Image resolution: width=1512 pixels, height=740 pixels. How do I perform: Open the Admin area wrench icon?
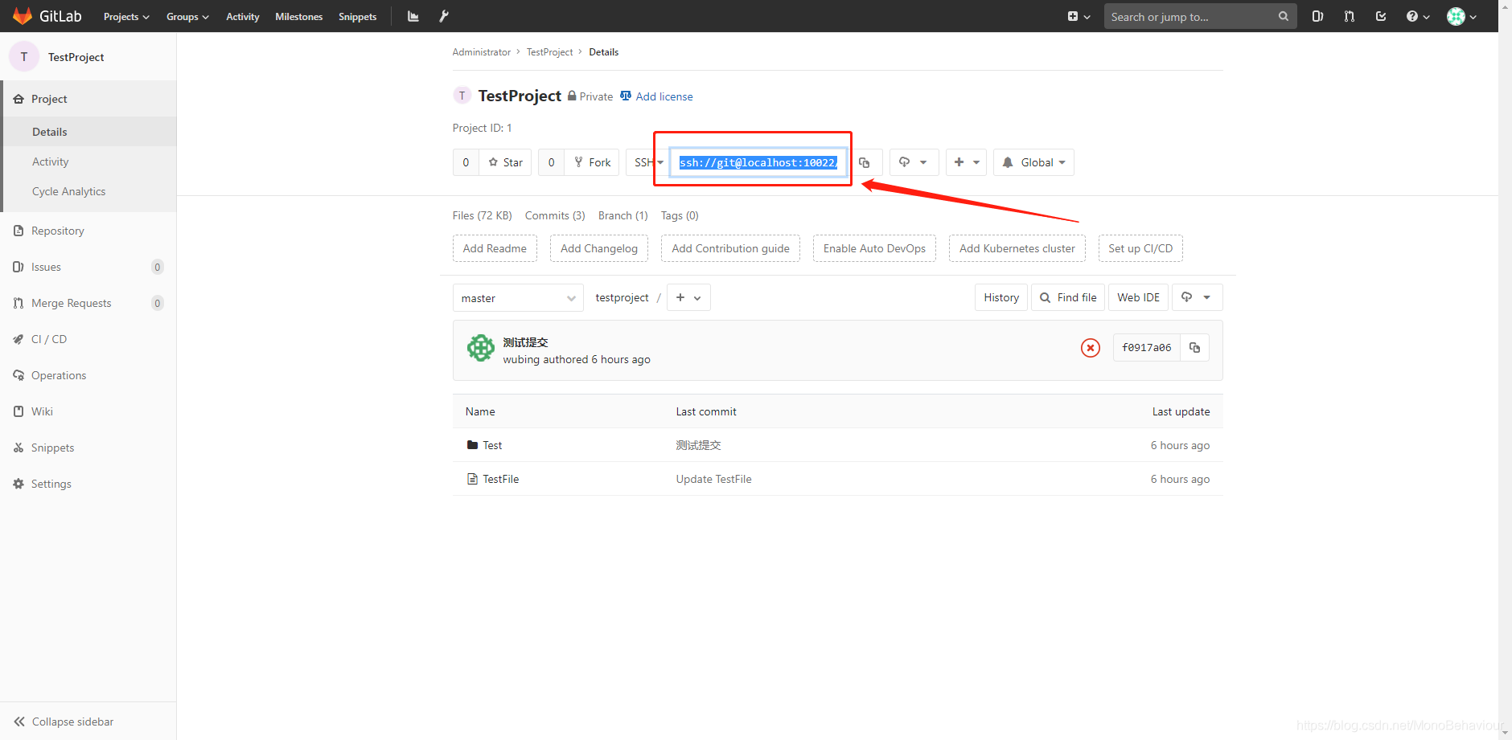[444, 16]
